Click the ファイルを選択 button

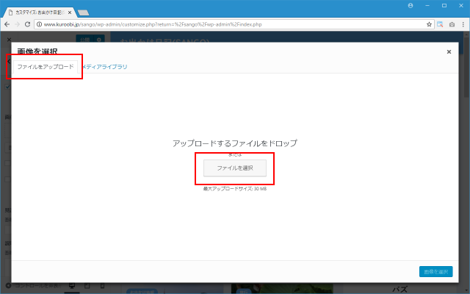235,168
